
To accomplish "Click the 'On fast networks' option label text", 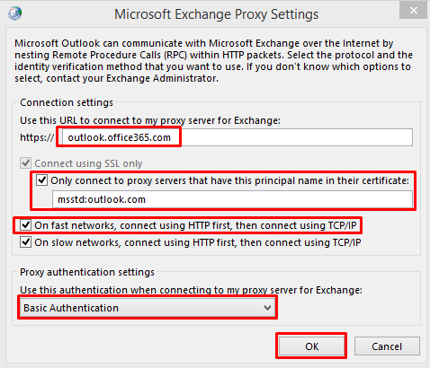I will tap(195, 225).
